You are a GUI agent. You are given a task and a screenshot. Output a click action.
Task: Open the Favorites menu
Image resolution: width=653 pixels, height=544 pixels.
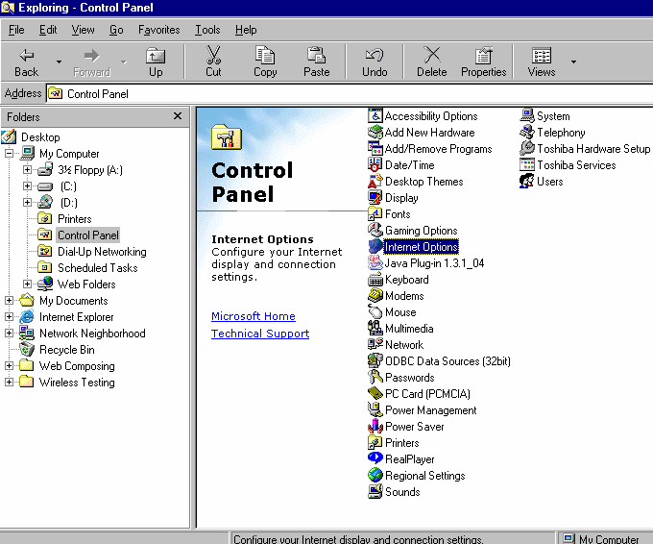tap(159, 30)
